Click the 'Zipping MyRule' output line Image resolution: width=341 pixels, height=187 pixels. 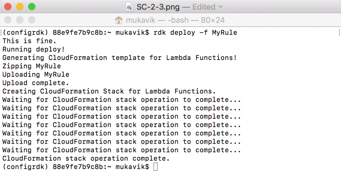(x=32, y=66)
